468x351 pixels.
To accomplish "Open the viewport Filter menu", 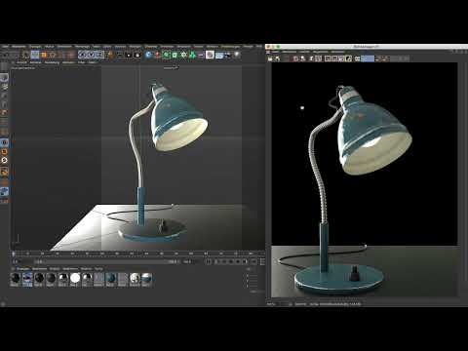I will (x=81, y=62).
